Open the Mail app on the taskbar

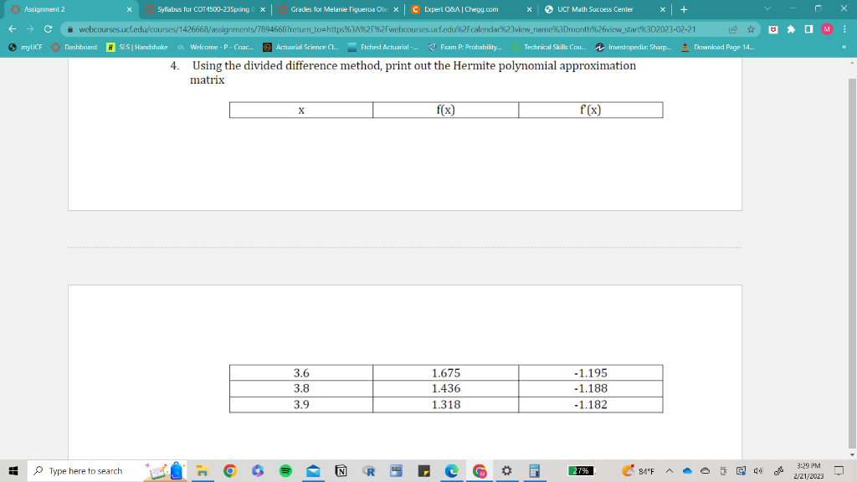[313, 470]
